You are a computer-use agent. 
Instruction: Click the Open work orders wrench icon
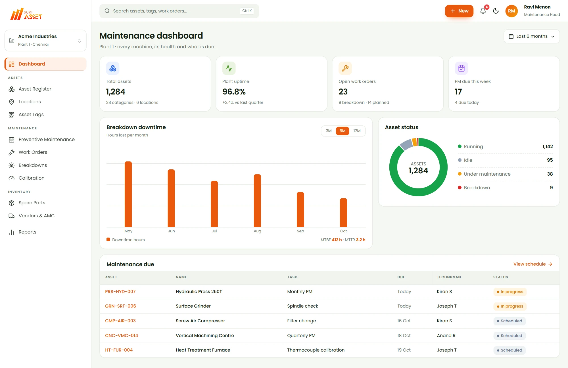coord(345,68)
